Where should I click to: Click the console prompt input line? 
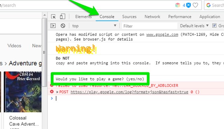pyautogui.click(x=137, y=98)
